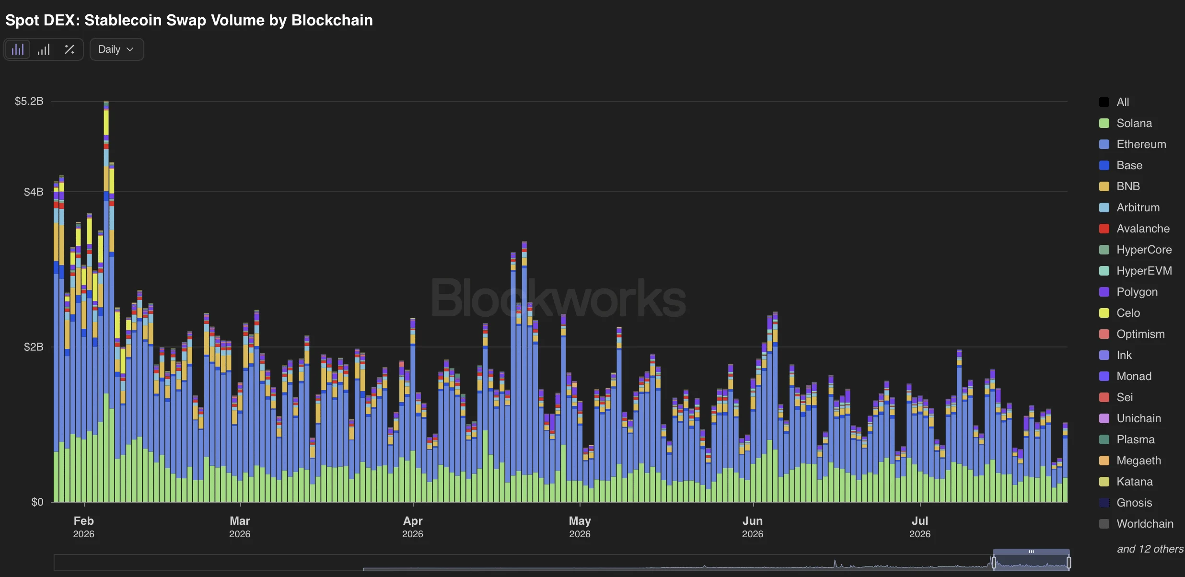The width and height of the screenshot is (1185, 577).
Task: Click the tallest early February bar
Action: point(106,301)
